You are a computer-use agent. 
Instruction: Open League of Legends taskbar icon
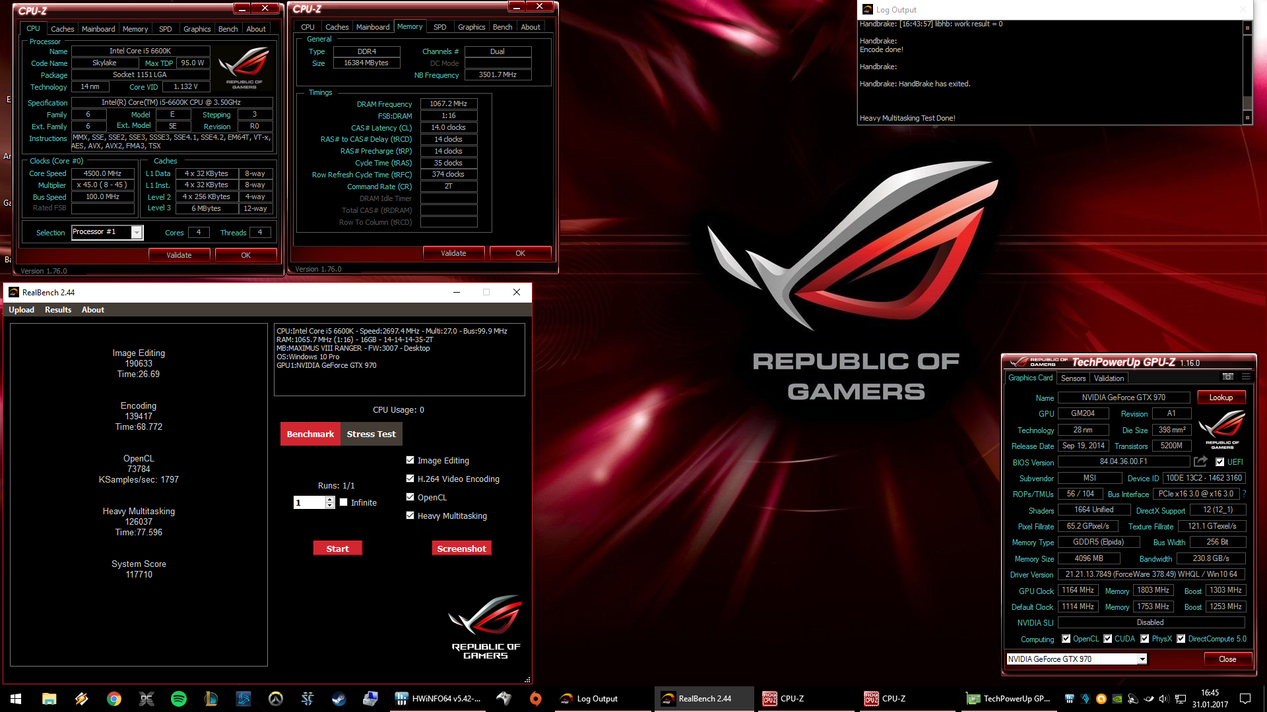tap(211, 699)
